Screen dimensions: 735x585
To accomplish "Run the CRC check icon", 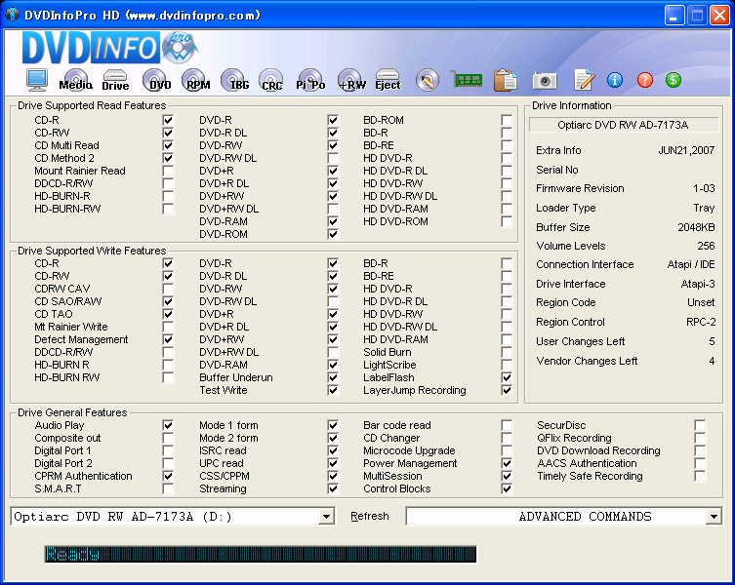I will tap(272, 80).
